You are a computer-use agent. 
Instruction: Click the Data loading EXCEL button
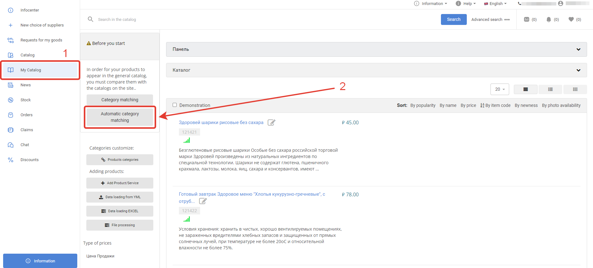coord(120,211)
